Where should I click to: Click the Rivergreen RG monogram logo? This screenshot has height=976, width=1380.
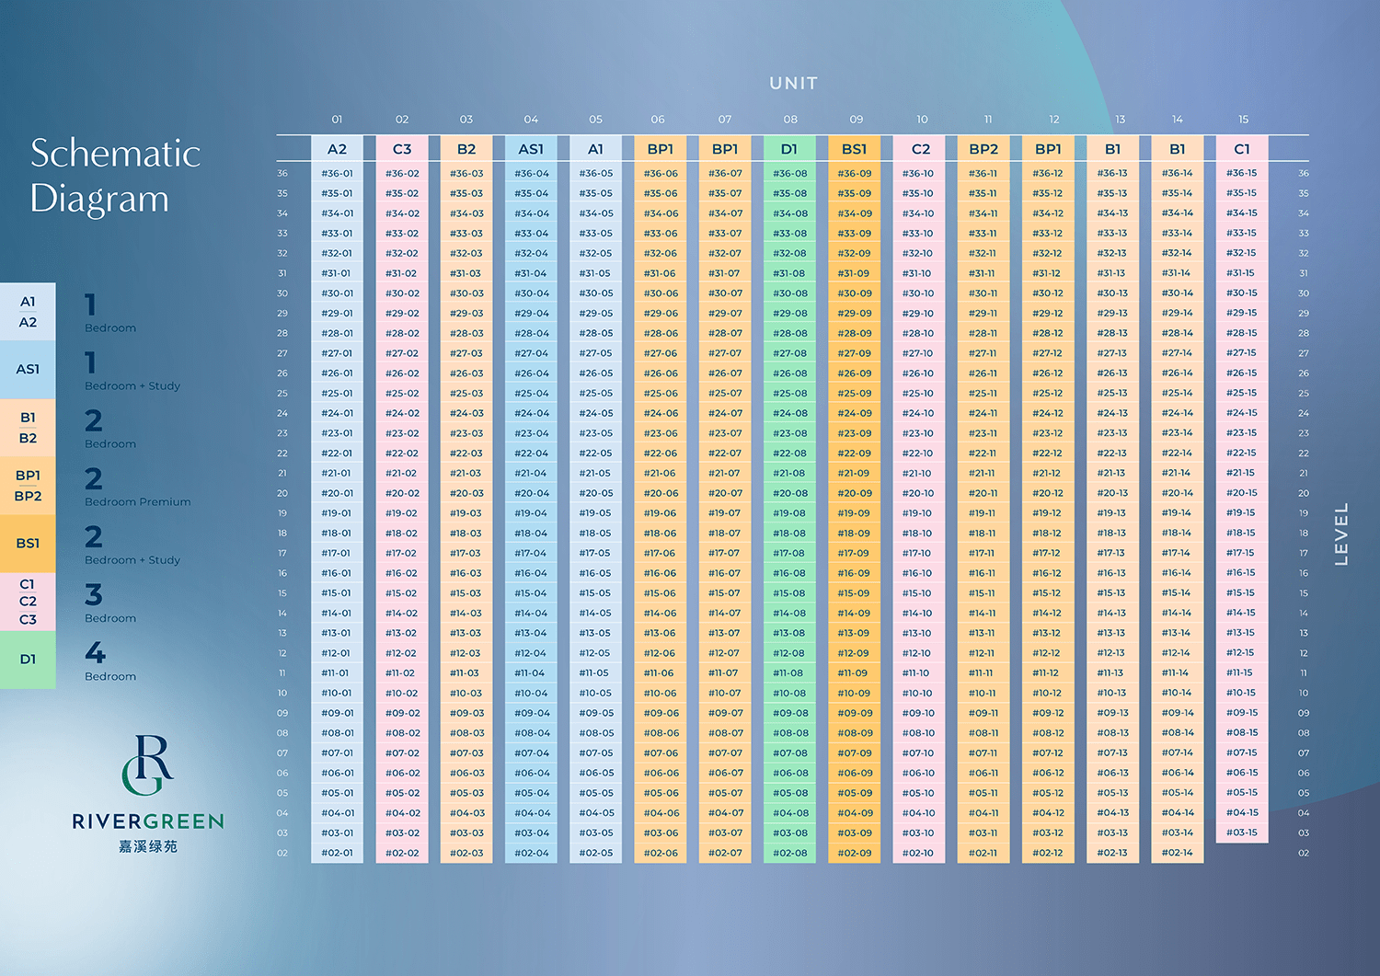pos(148,764)
